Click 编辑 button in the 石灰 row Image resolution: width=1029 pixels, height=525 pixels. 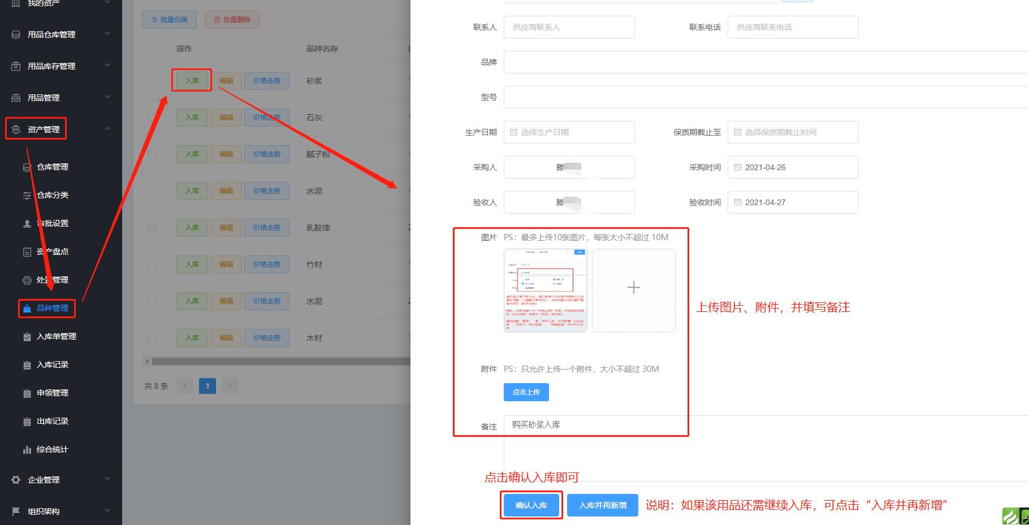pyautogui.click(x=226, y=118)
